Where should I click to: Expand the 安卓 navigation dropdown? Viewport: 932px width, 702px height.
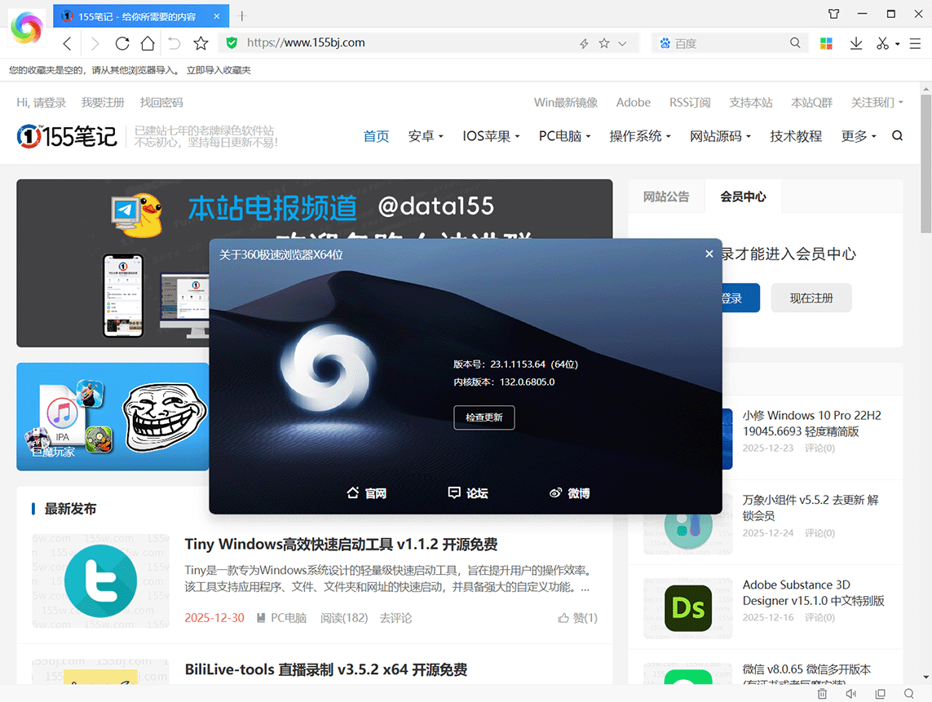[426, 136]
